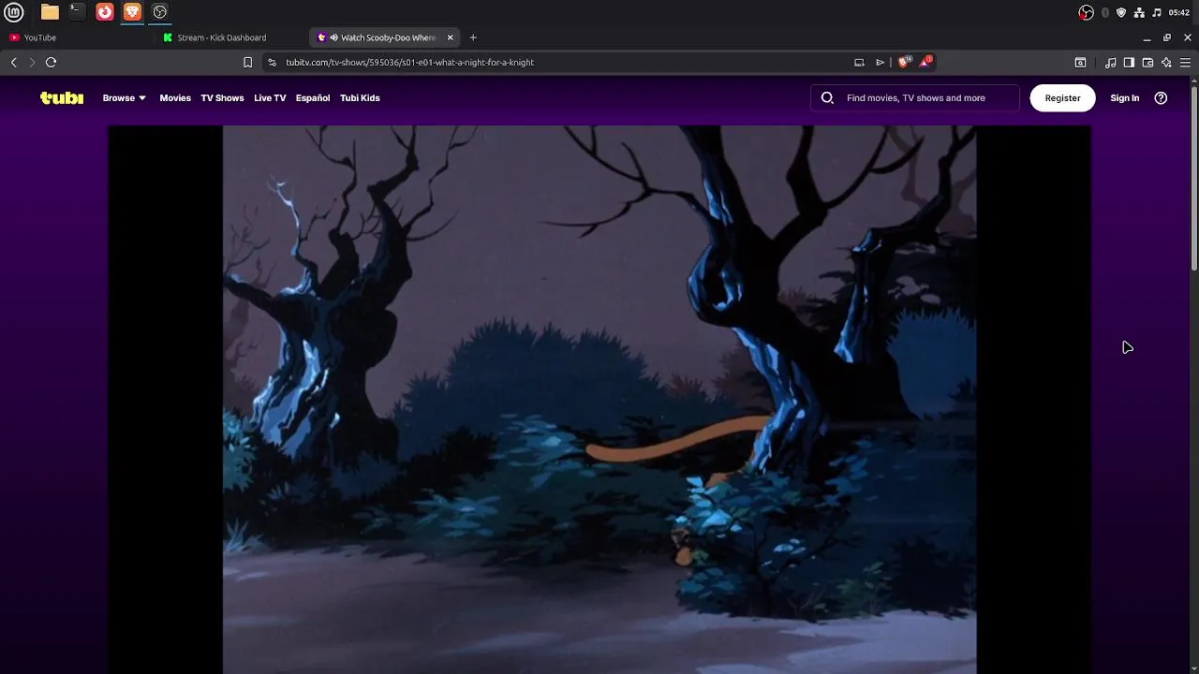Toggle the browser sidebar panel
The height and width of the screenshot is (674, 1199).
pyautogui.click(x=1129, y=63)
